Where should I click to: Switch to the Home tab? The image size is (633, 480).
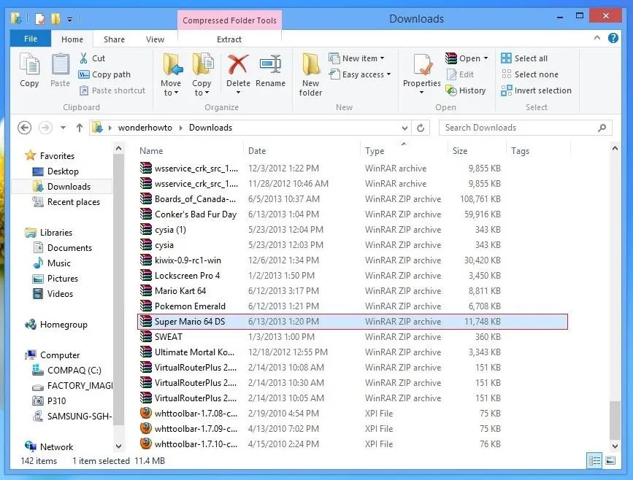(72, 39)
